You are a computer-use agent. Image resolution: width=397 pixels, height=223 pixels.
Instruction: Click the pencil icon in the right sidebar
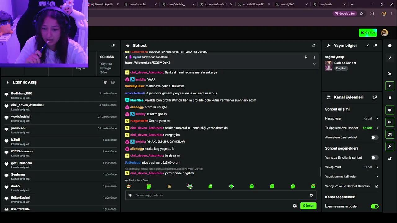click(x=390, y=58)
